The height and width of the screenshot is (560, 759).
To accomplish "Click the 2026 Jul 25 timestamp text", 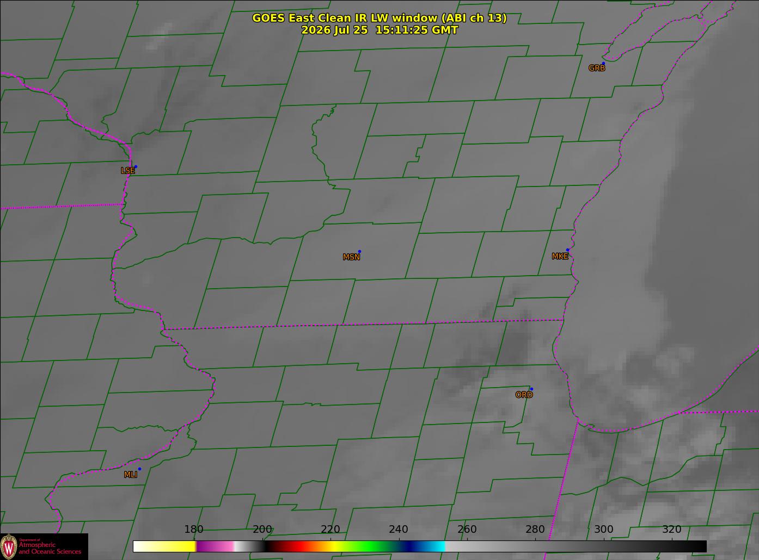I will (379, 30).
